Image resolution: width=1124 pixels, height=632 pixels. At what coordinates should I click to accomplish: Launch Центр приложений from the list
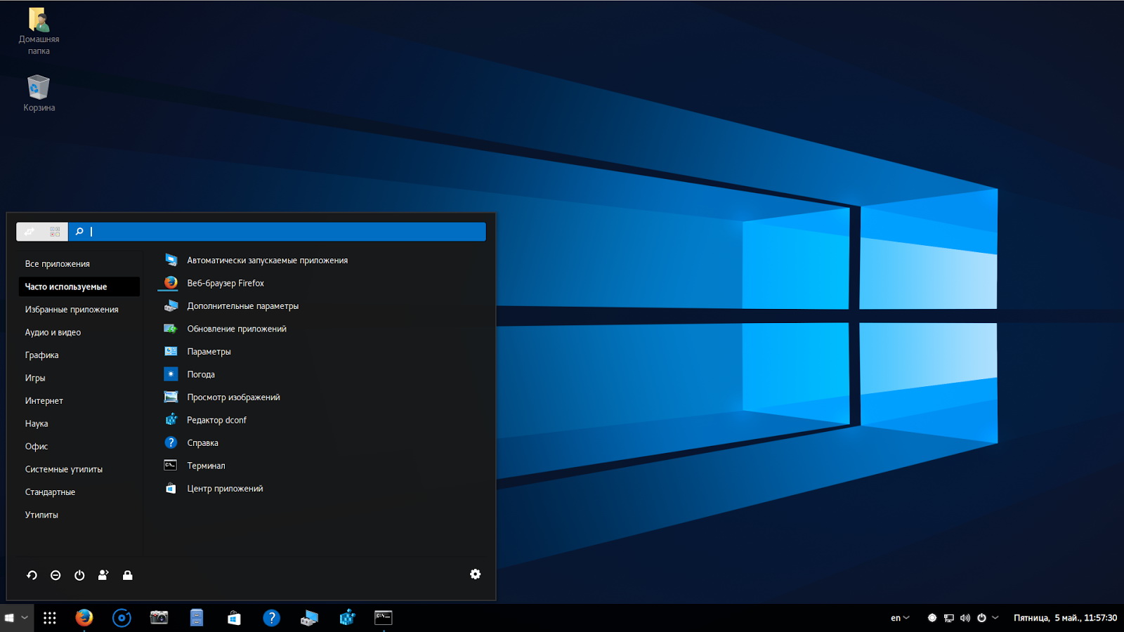225,489
